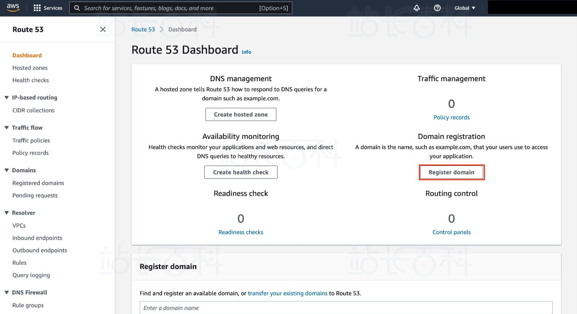
Task: Open the Services grid menu
Action: pos(48,8)
